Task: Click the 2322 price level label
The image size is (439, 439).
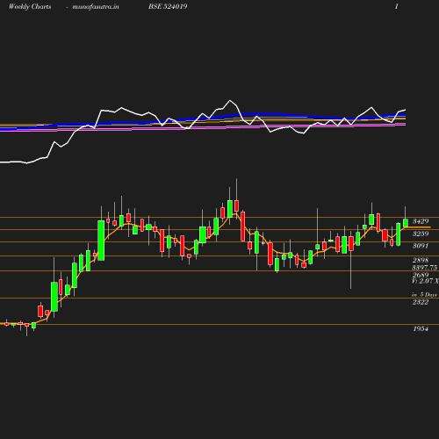Action: tap(421, 302)
